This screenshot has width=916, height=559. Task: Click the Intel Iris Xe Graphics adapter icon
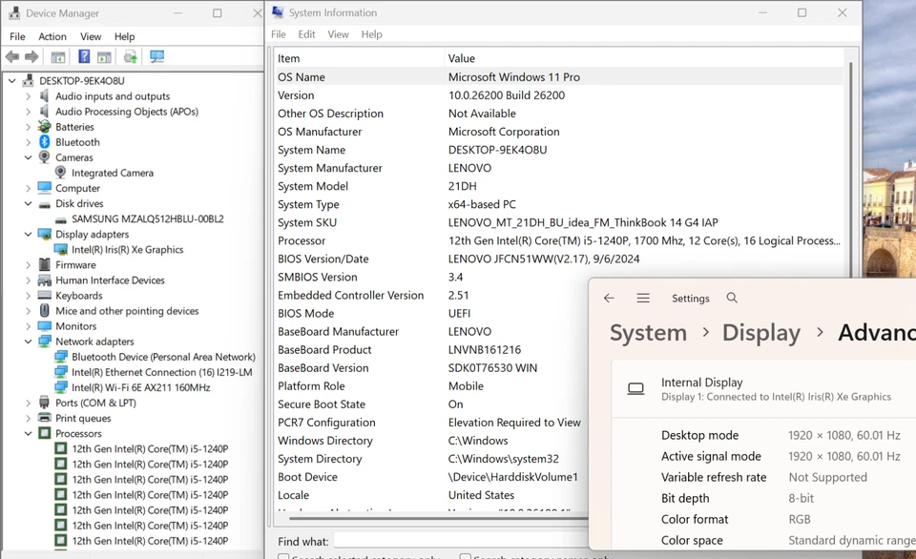(60, 249)
